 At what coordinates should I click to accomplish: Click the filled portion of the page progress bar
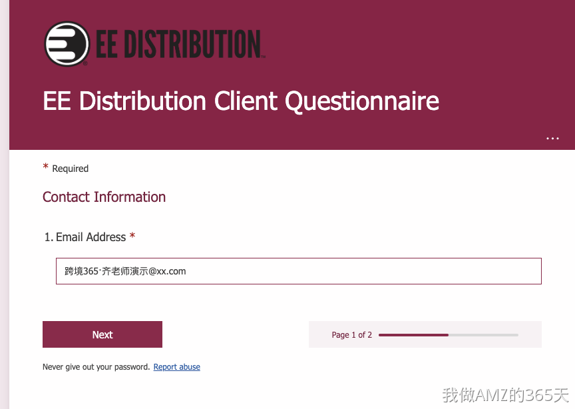413,334
